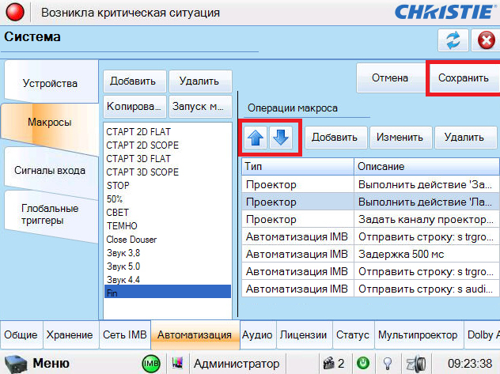Open the test pattern icon in status bar
This screenshot has width=500, height=374.
point(177,362)
